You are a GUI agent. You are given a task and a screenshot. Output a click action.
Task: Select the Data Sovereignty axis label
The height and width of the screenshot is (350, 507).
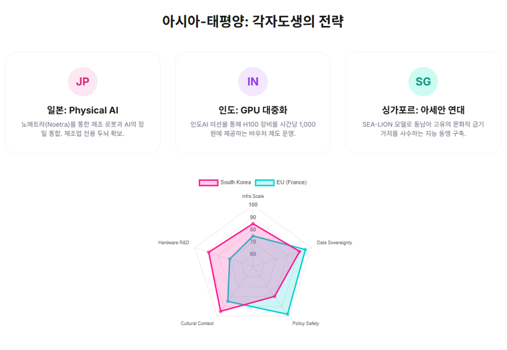pos(334,243)
